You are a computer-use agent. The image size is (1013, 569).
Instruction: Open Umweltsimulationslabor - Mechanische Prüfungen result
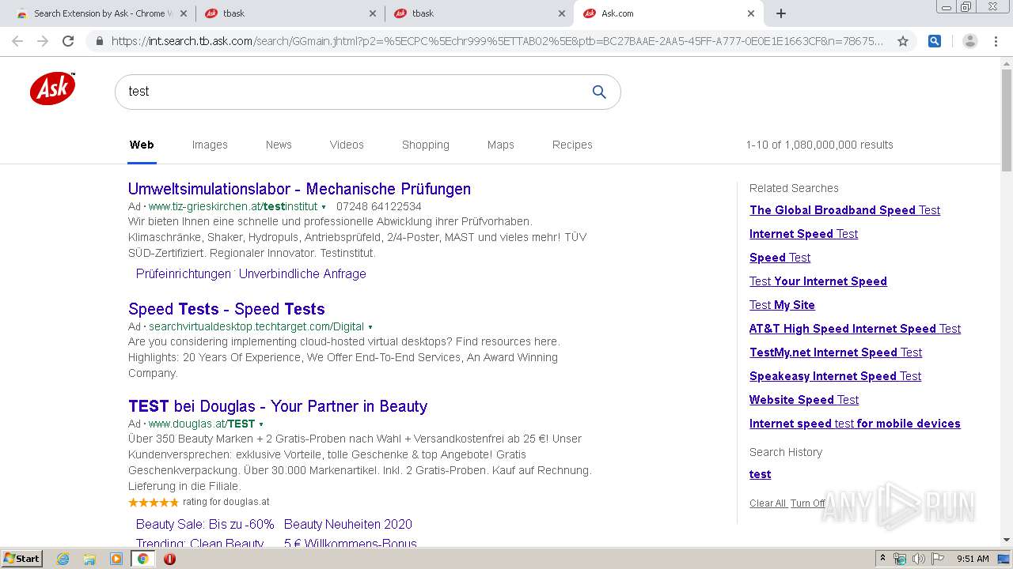click(x=299, y=189)
